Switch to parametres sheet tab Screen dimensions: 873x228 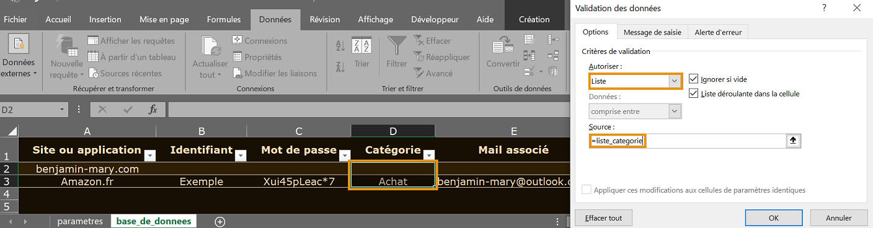80,221
